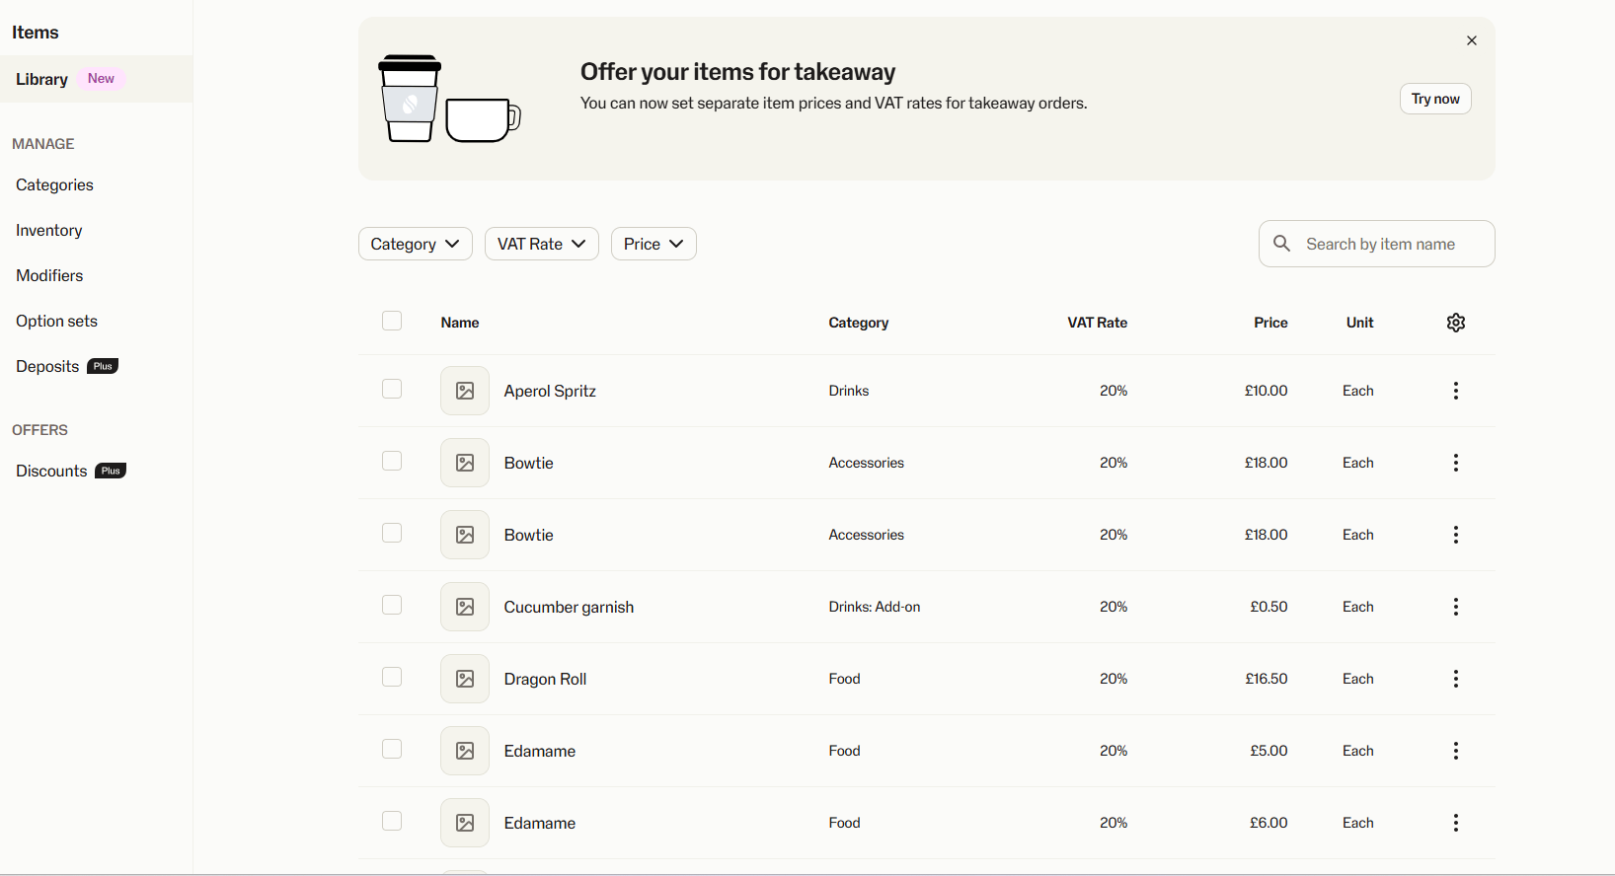
Task: Open Discounts page
Action: pyautogui.click(x=51, y=472)
